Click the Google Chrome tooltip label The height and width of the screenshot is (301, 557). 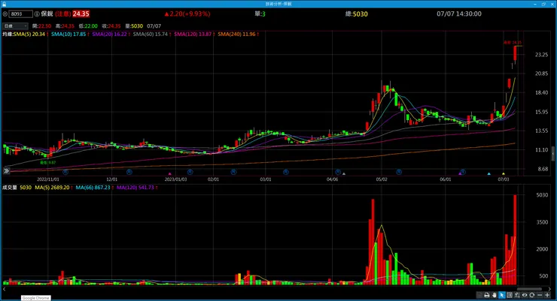[x=35, y=298]
